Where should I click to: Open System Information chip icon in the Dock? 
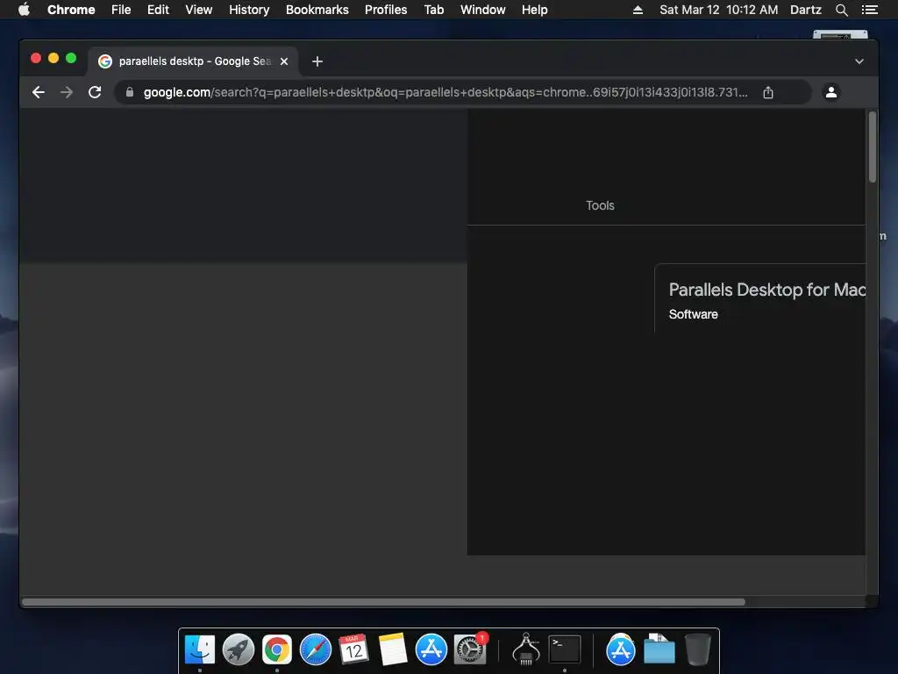click(x=526, y=650)
